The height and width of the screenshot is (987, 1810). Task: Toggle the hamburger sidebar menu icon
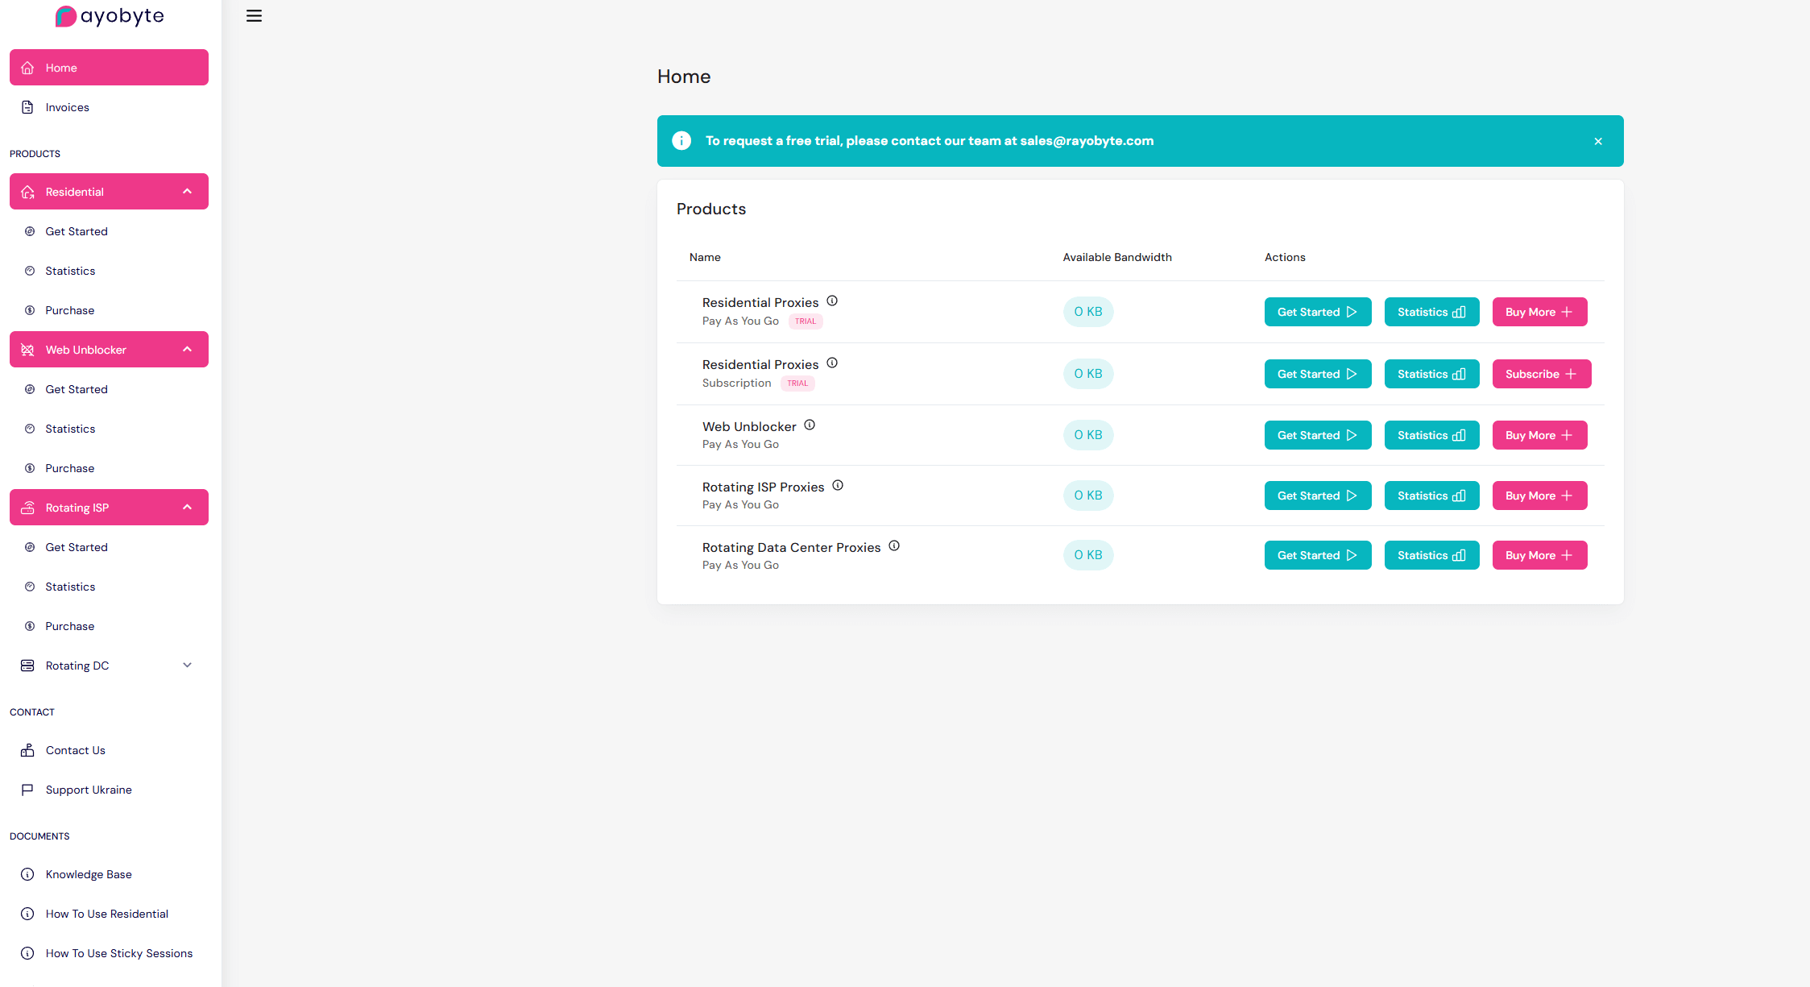point(254,16)
